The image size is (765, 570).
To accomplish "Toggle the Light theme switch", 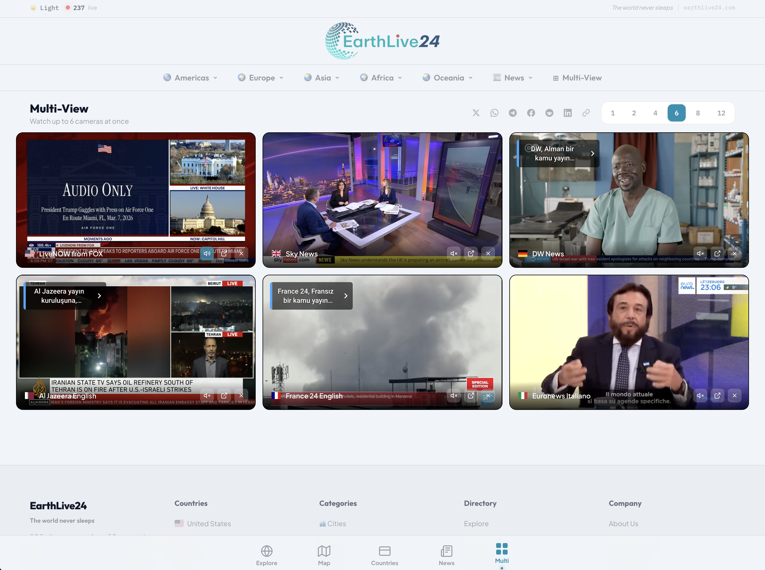I will click(x=44, y=8).
